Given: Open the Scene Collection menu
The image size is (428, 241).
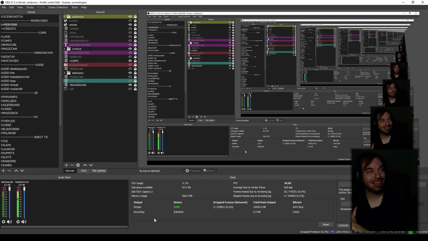Looking at the screenshot, I should pos(58,7).
